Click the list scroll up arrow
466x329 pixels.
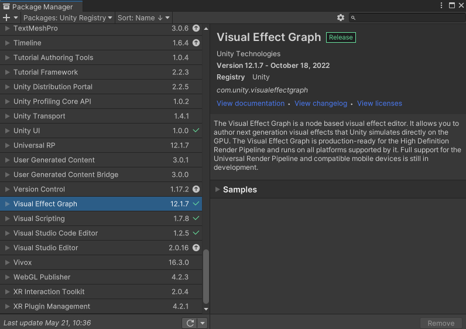click(x=206, y=29)
